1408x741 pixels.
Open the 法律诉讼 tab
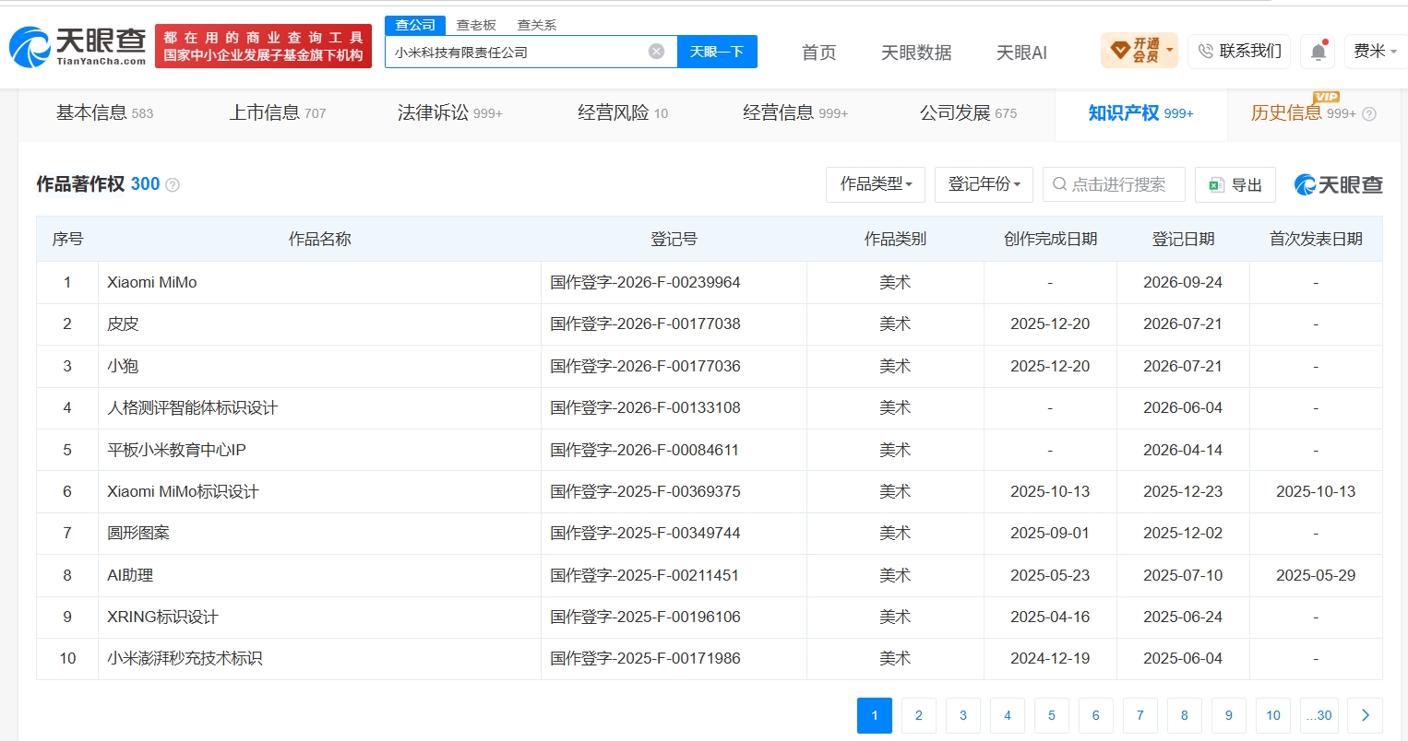point(450,113)
